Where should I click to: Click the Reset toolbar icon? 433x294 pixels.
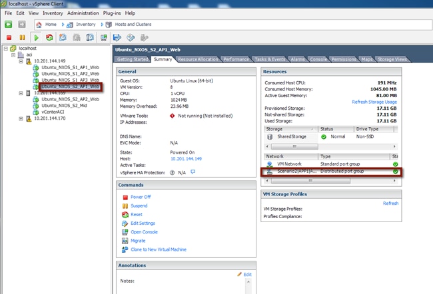click(x=49, y=37)
